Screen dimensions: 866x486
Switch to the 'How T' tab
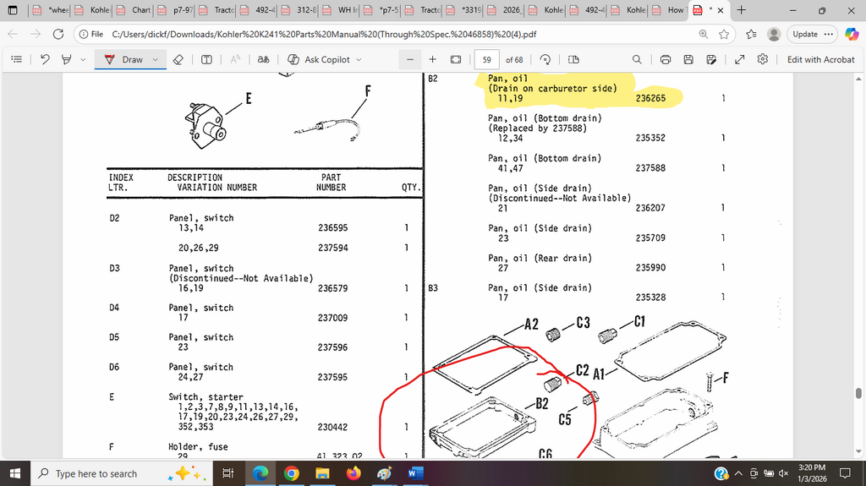670,10
